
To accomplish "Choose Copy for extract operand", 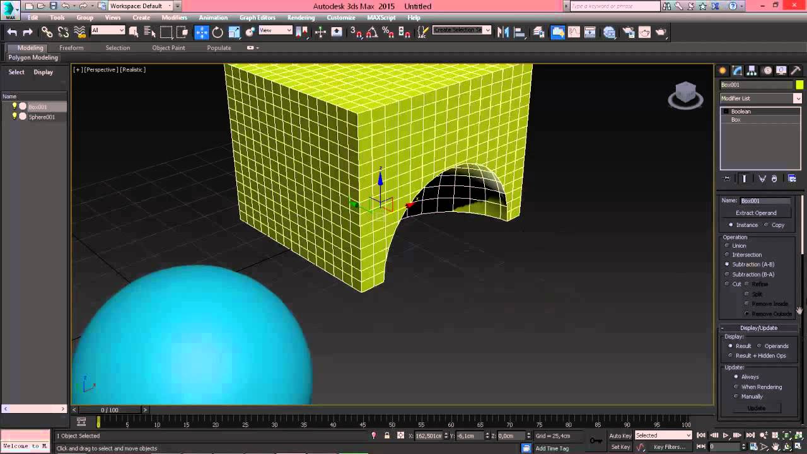I will pyautogui.click(x=767, y=225).
